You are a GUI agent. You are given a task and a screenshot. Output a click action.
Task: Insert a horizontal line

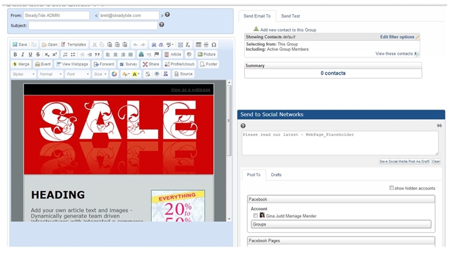click(206, 44)
